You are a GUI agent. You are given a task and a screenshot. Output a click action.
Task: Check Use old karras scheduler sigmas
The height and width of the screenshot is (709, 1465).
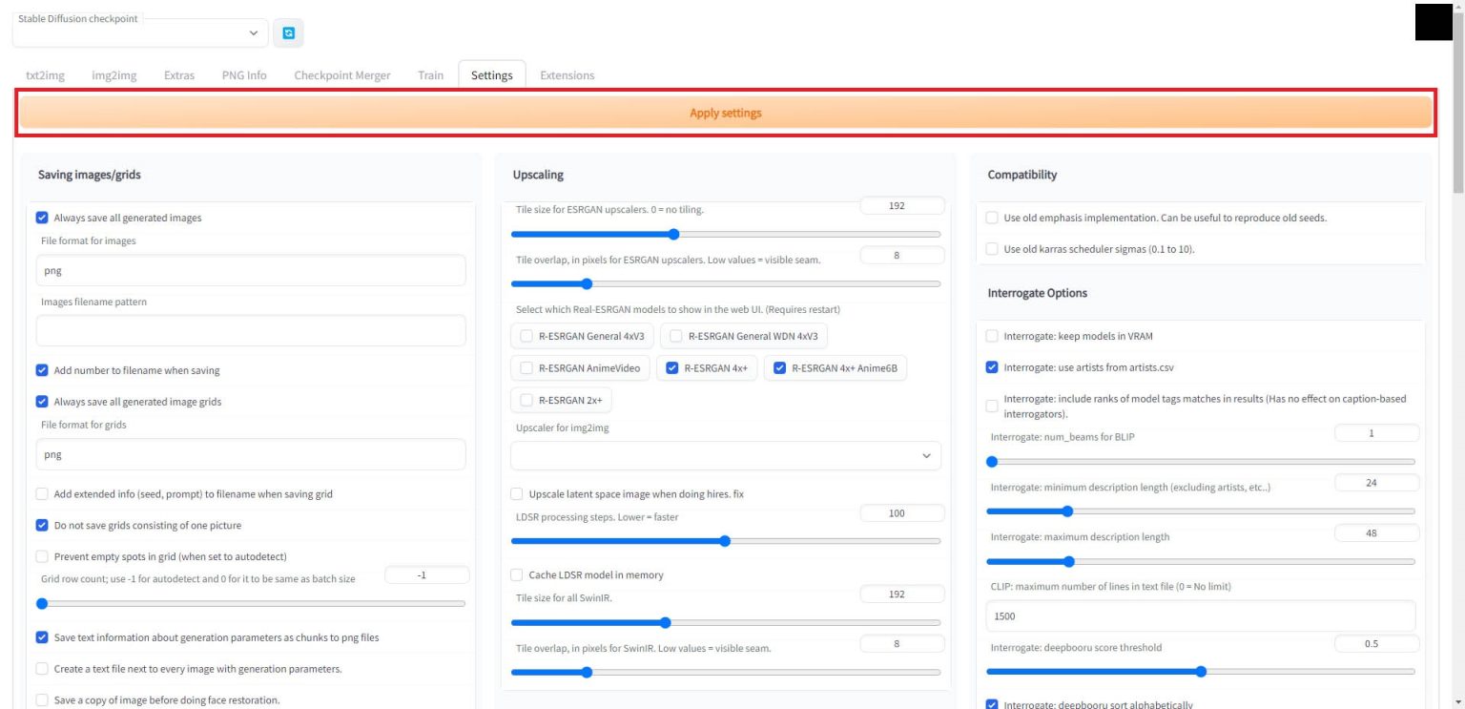(992, 249)
